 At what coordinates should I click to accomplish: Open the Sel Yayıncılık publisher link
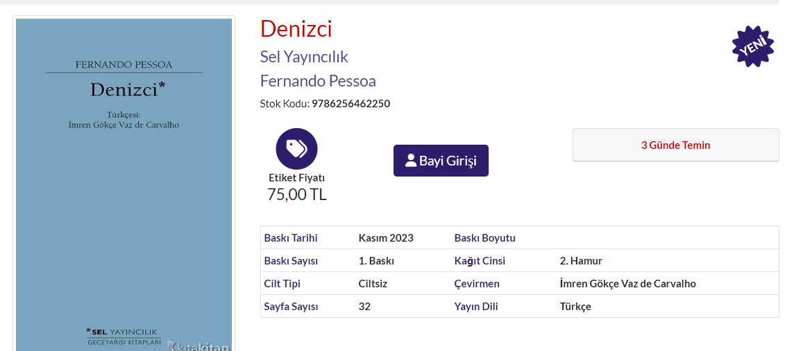[304, 56]
